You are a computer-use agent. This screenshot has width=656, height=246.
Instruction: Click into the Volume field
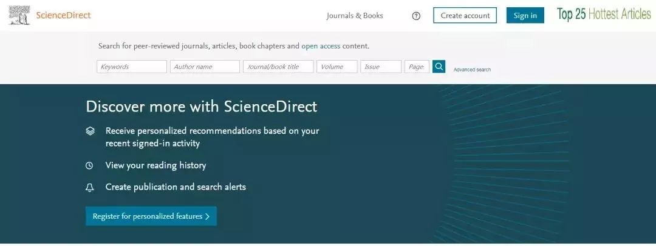click(337, 67)
